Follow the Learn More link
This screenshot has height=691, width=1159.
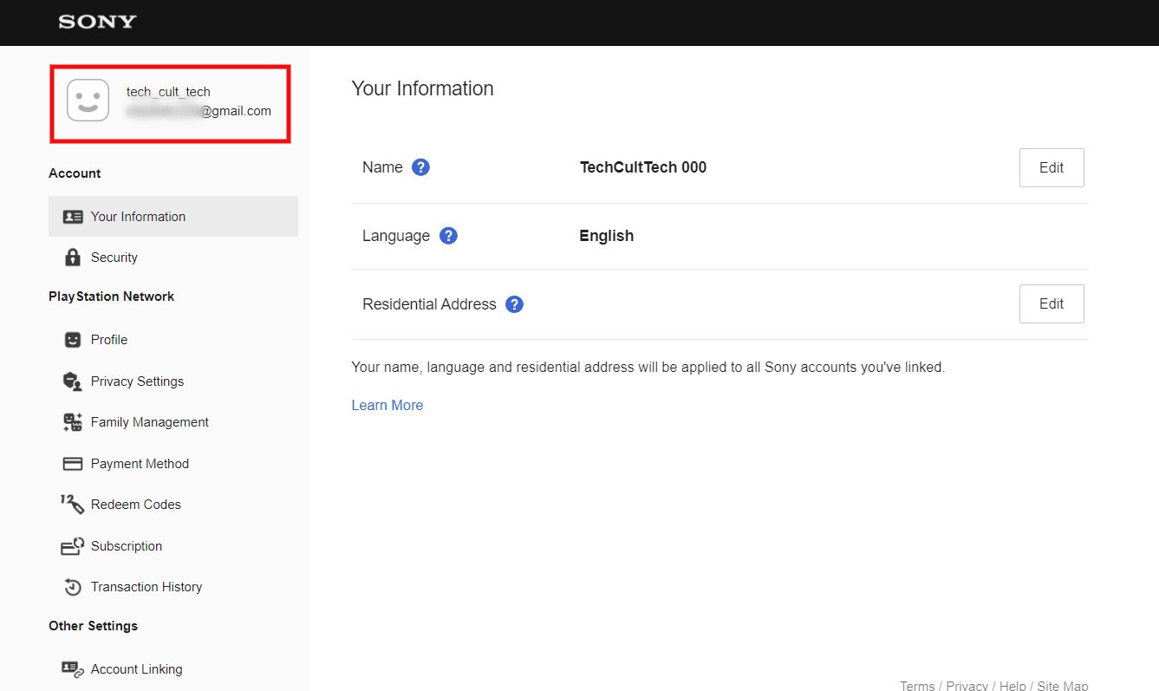[387, 405]
